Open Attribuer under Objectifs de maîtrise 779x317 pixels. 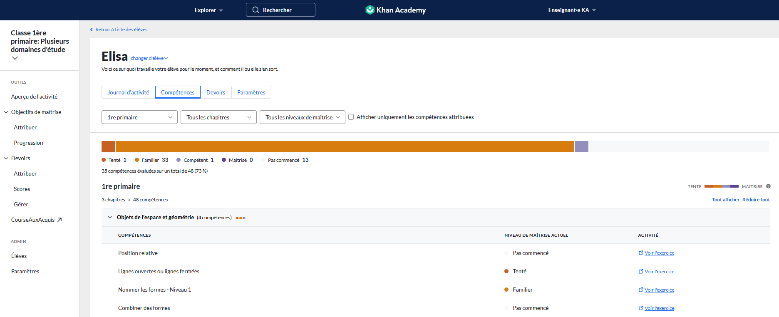pyautogui.click(x=25, y=127)
